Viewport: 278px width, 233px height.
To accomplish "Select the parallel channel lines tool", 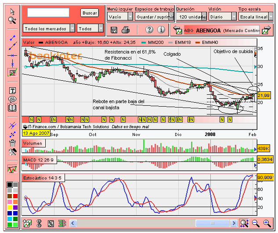I will coord(12,125).
